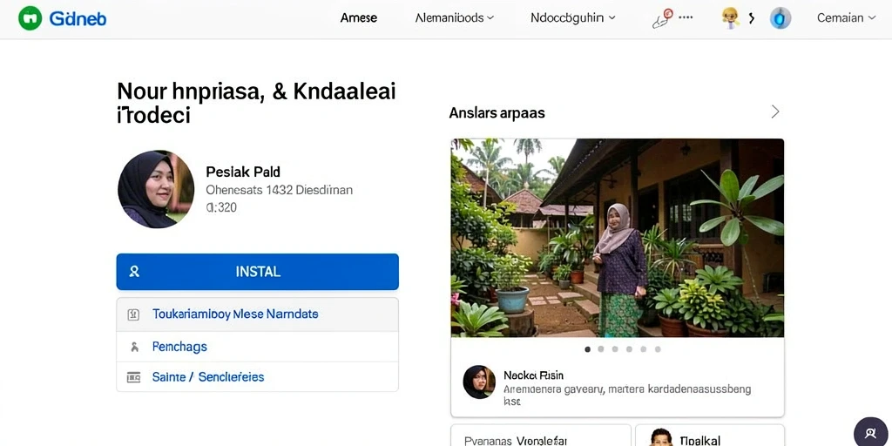This screenshot has height=446, width=892.
Task: Click the chevron next to blonde avatar
Action: pyautogui.click(x=752, y=18)
